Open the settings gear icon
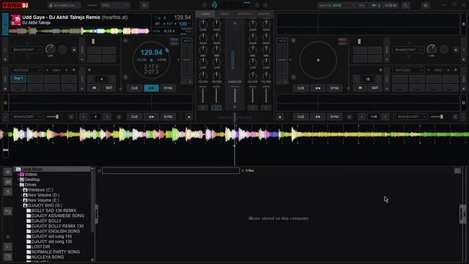The height and width of the screenshot is (264, 469). [425, 5]
